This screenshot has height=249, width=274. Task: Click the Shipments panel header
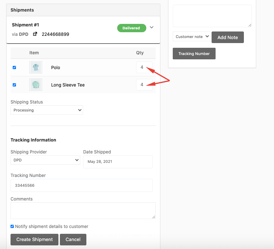83,10
